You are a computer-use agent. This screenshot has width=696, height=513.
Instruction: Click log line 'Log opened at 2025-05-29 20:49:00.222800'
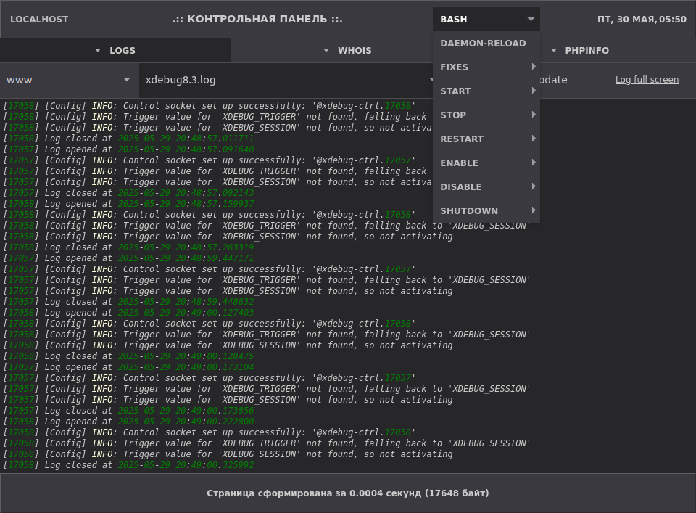point(129,422)
